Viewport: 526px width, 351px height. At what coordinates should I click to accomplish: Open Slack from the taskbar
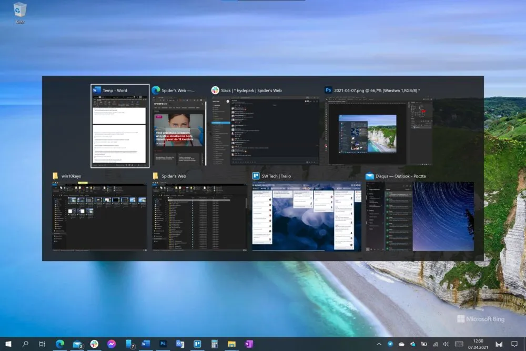(94, 344)
